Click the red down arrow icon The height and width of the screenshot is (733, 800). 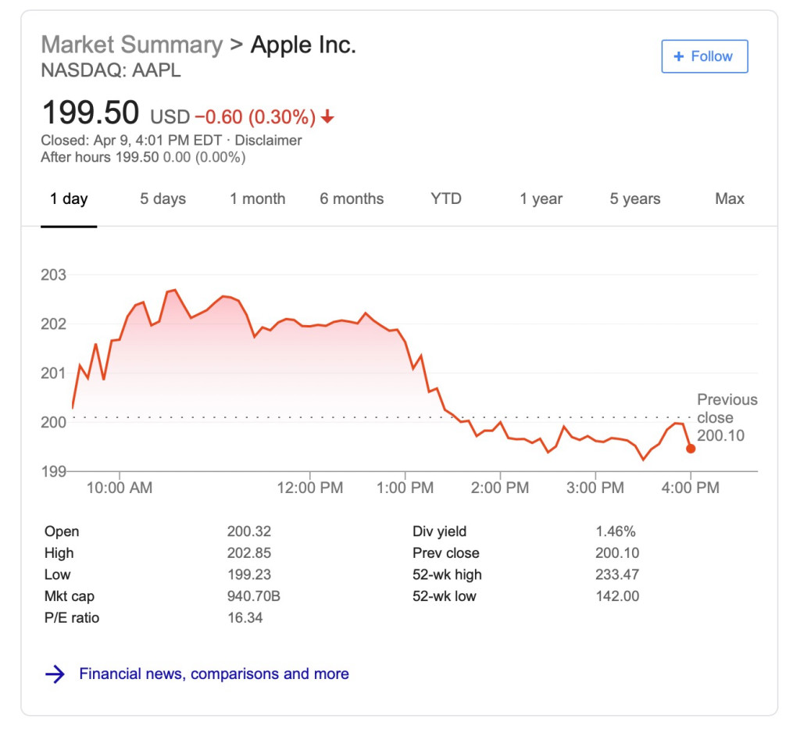[327, 117]
